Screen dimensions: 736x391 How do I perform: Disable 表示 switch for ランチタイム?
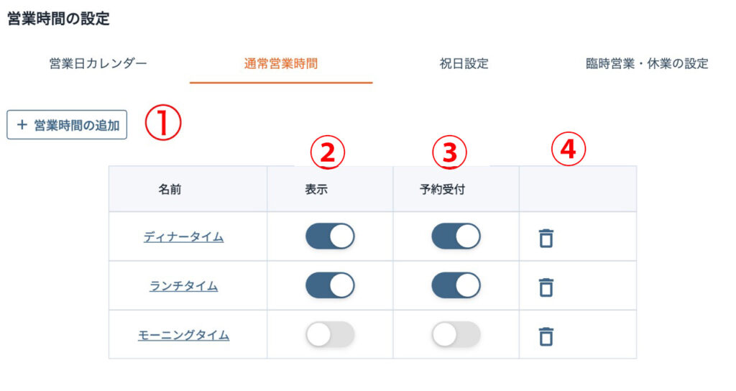[x=330, y=285]
